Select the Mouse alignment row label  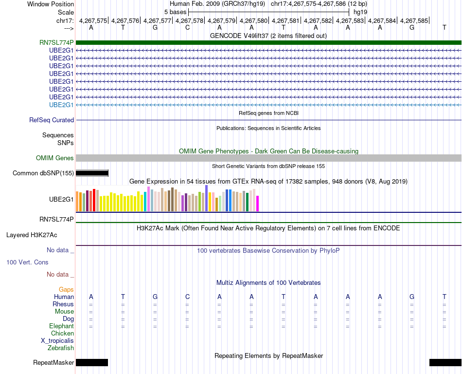64,312
